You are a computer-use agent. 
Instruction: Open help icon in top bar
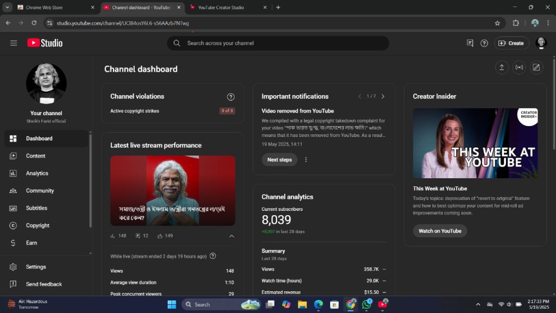484,43
